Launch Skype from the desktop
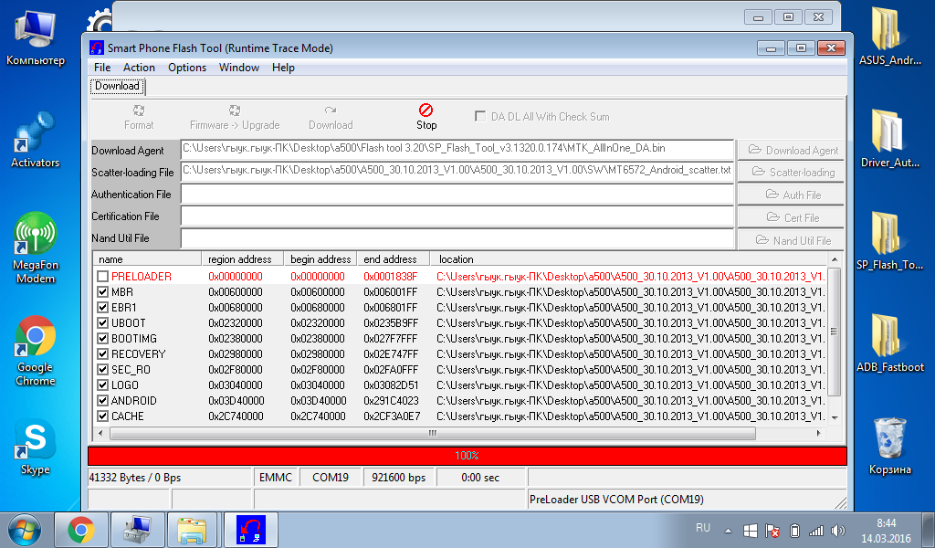 (36, 448)
